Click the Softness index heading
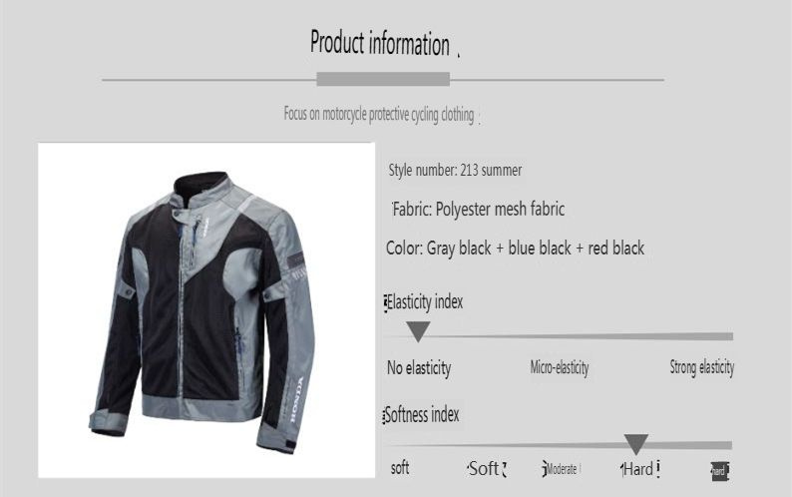This screenshot has width=792, height=497. [x=422, y=415]
